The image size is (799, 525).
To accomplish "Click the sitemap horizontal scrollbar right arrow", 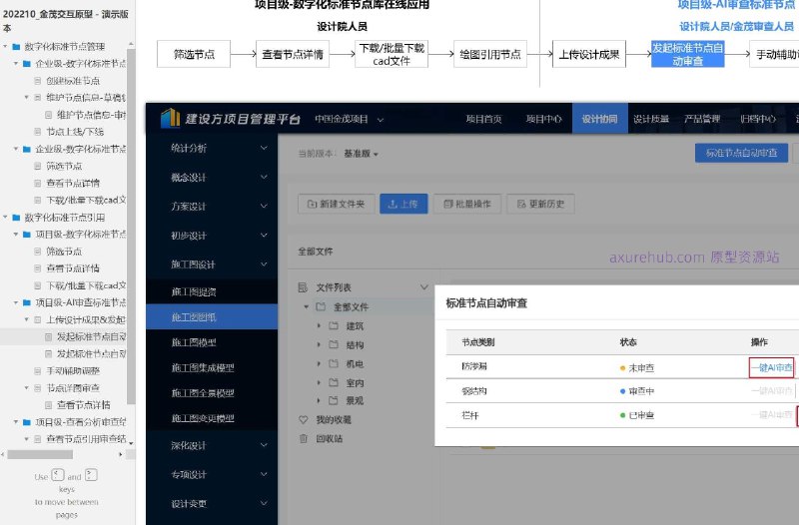I will pos(120,454).
